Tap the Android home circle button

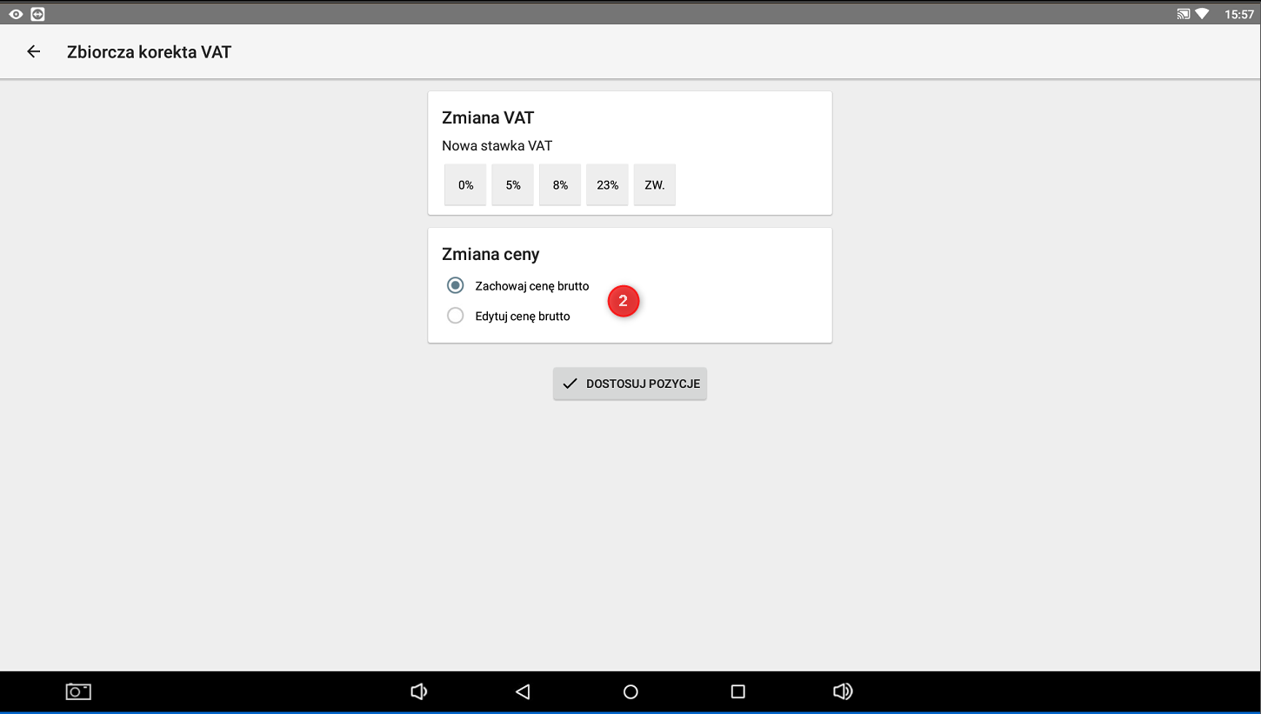click(630, 691)
